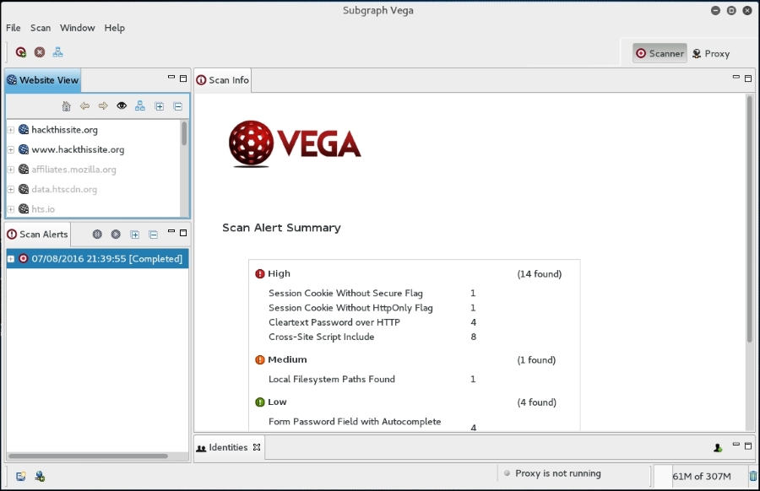
Task: Open the proxy configuration icon in the toolbar
Action: [57, 51]
